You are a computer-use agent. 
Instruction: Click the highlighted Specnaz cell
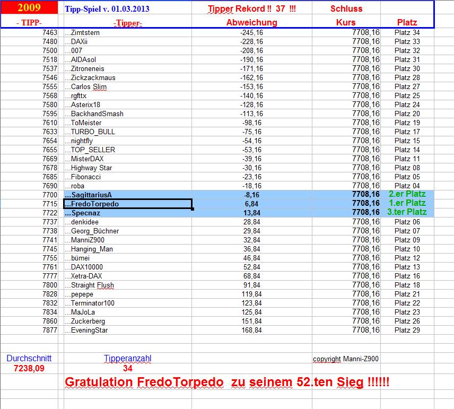click(128, 213)
